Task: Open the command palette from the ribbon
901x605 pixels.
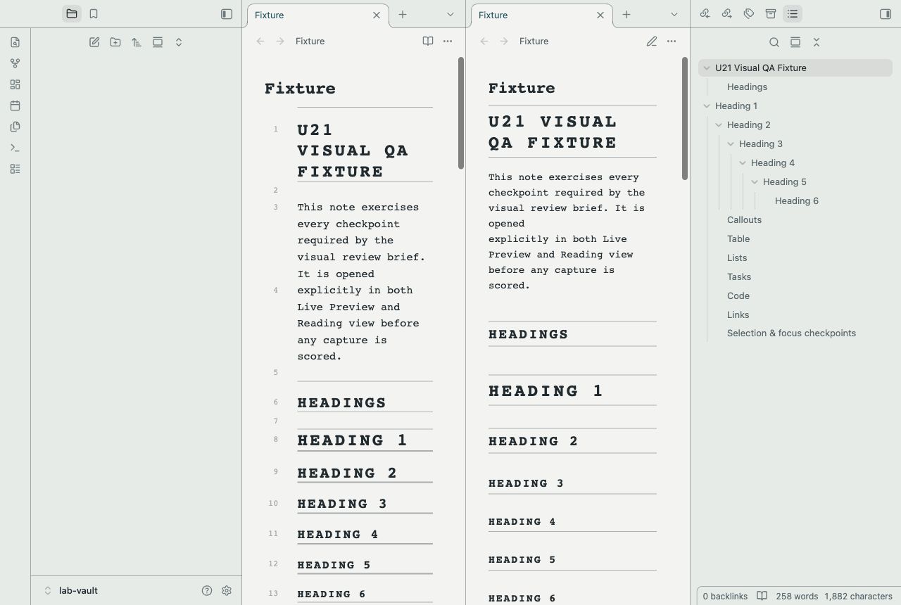Action: click(15, 148)
